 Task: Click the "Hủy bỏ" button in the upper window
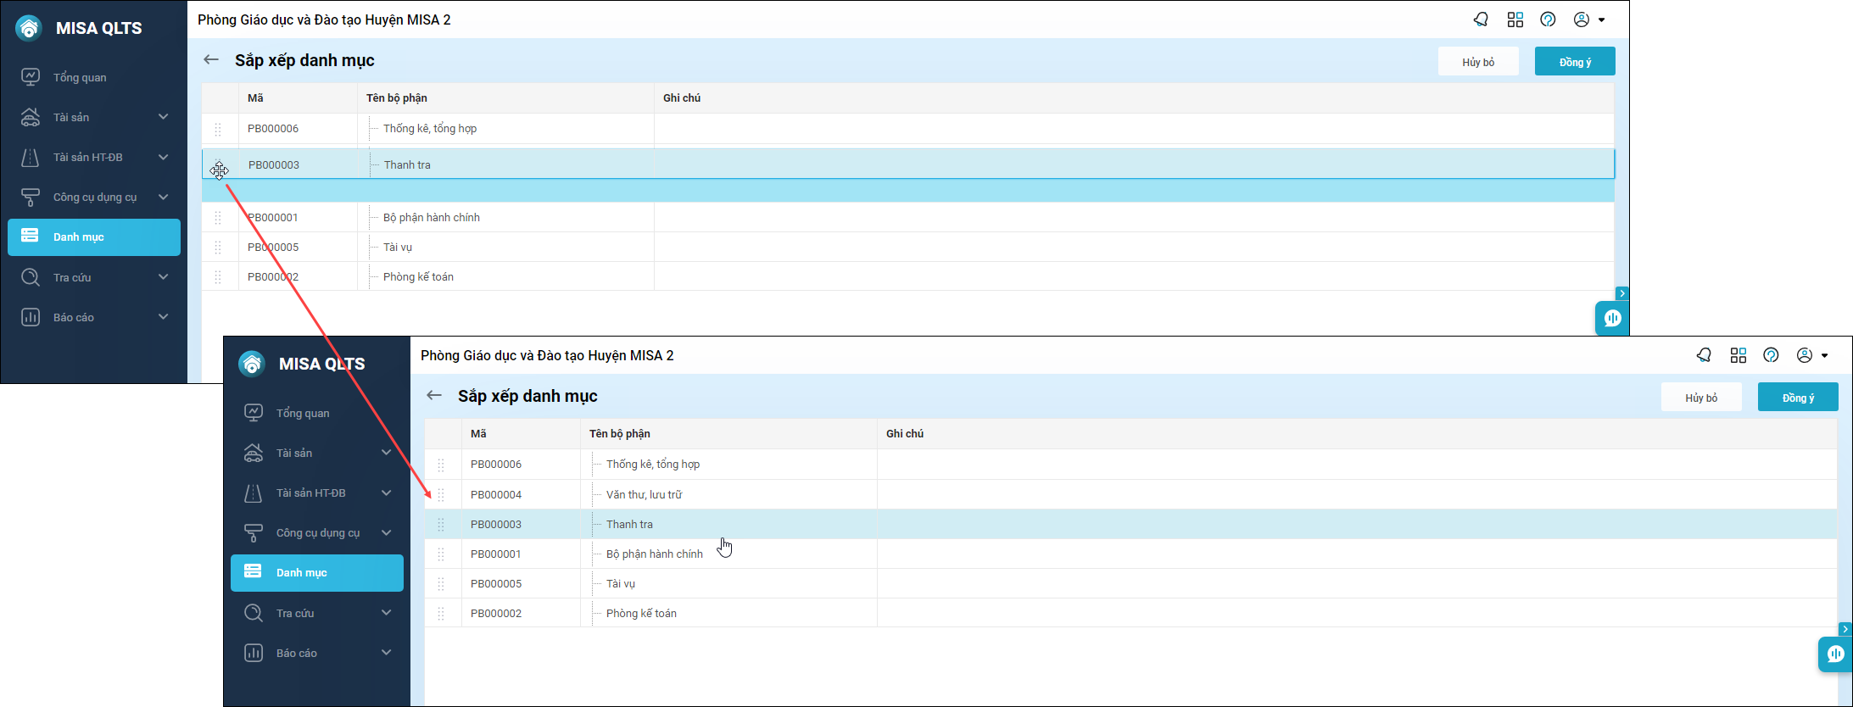pos(1477,62)
